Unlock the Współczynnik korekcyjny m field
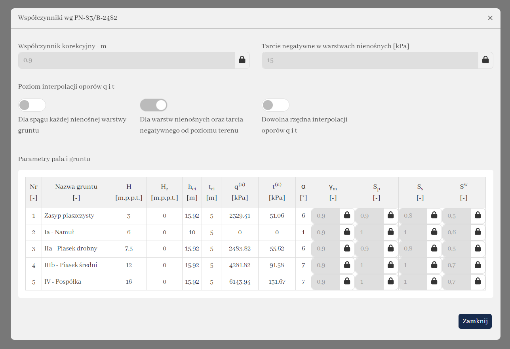The image size is (510, 349). coord(242,60)
